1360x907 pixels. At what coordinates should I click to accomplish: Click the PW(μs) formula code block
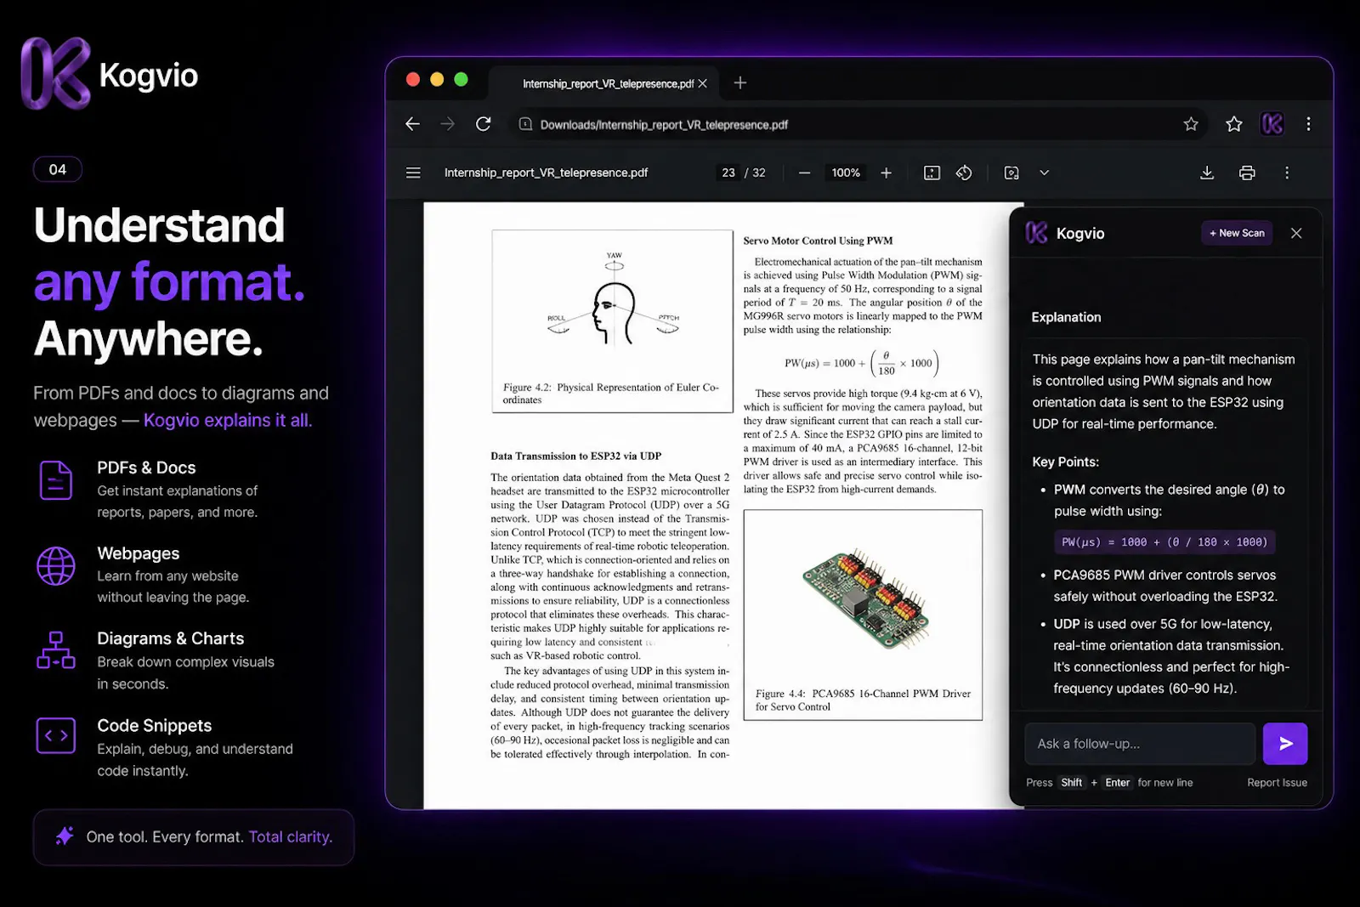tap(1164, 541)
